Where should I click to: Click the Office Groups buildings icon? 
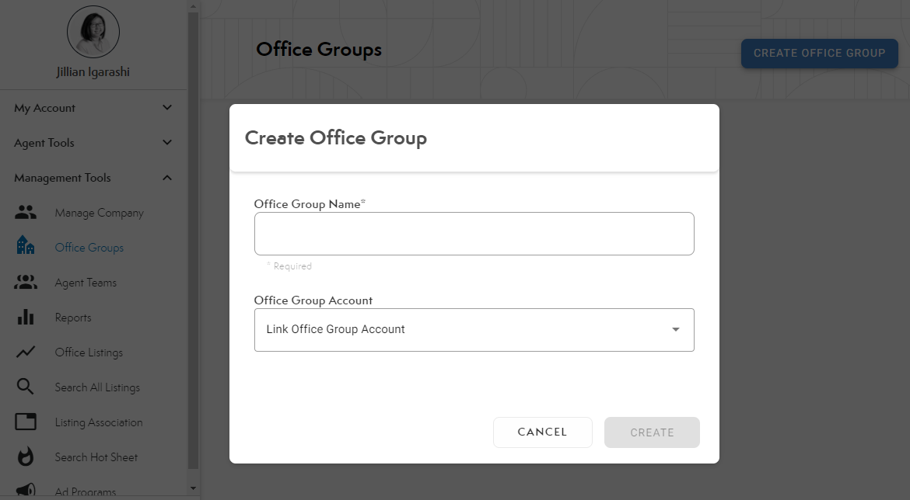tap(26, 248)
